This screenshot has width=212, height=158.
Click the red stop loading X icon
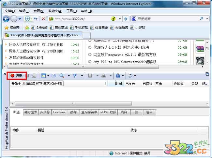[43, 19]
